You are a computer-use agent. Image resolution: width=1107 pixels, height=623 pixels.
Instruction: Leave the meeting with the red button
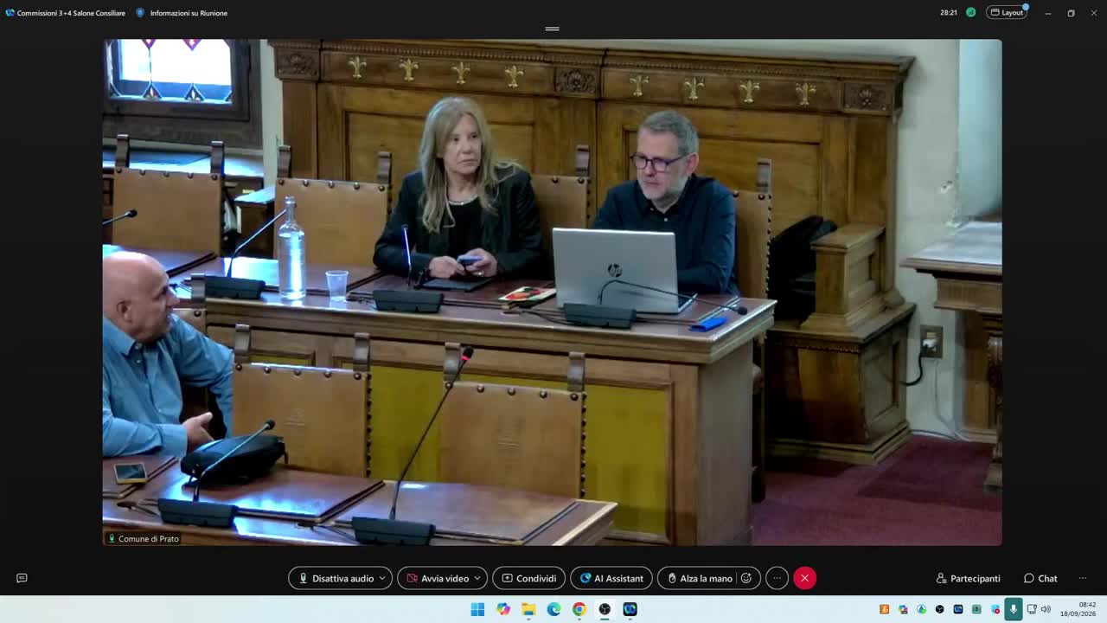pyautogui.click(x=804, y=578)
